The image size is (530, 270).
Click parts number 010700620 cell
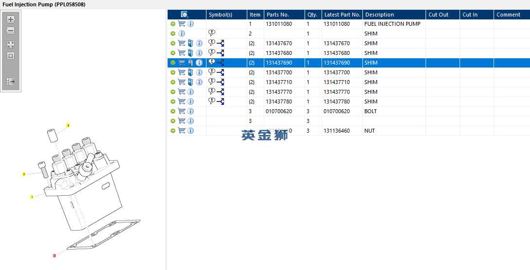pyautogui.click(x=284, y=111)
